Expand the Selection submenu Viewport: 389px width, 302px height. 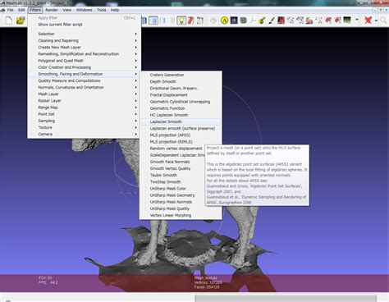tap(85, 34)
